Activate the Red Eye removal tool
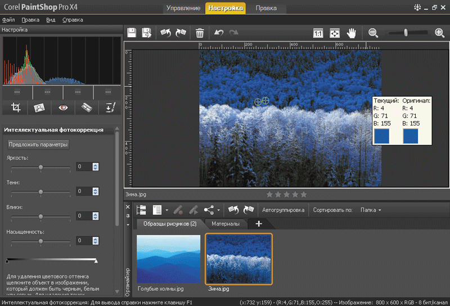Screen dimensions: 450x306 63,107
